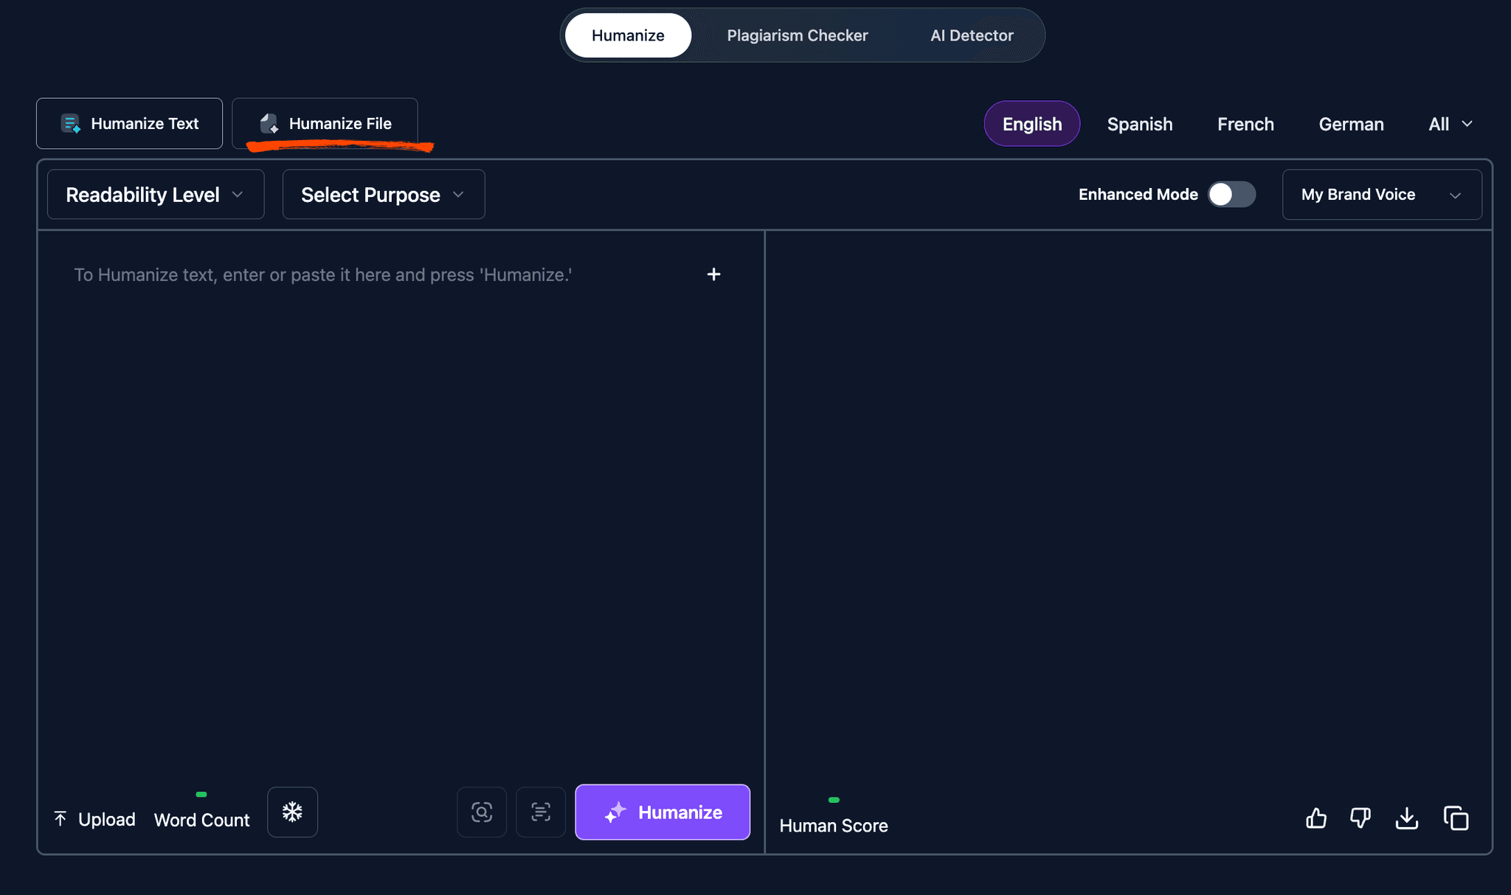
Task: Open the Readability Level dropdown
Action: coord(155,194)
